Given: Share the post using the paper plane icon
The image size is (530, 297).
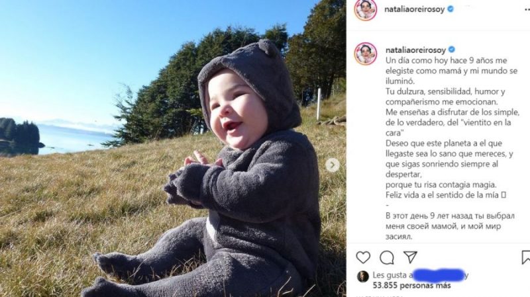Looking at the screenshot, I should 410,257.
